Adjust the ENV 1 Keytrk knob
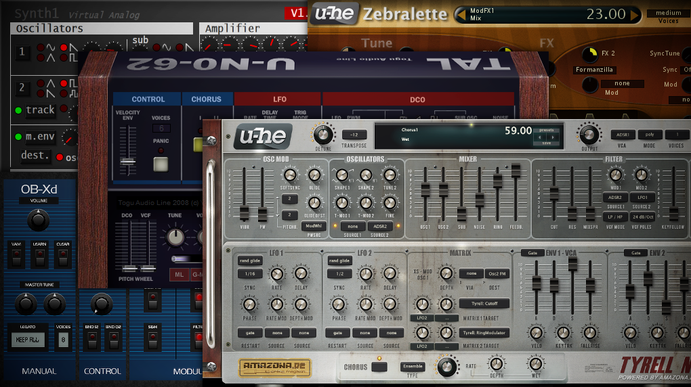Viewport: 691px width, 387px height. tap(563, 333)
